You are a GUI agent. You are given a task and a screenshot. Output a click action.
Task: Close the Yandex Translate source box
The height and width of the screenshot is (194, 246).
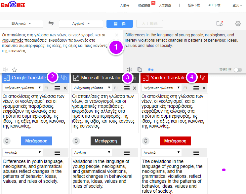point(204,88)
